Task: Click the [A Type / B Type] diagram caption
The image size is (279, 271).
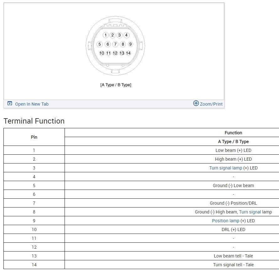Action: pos(116,85)
